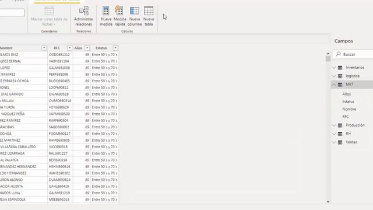Expand the Producción table fields
373x210 pixels.
(x=334, y=125)
